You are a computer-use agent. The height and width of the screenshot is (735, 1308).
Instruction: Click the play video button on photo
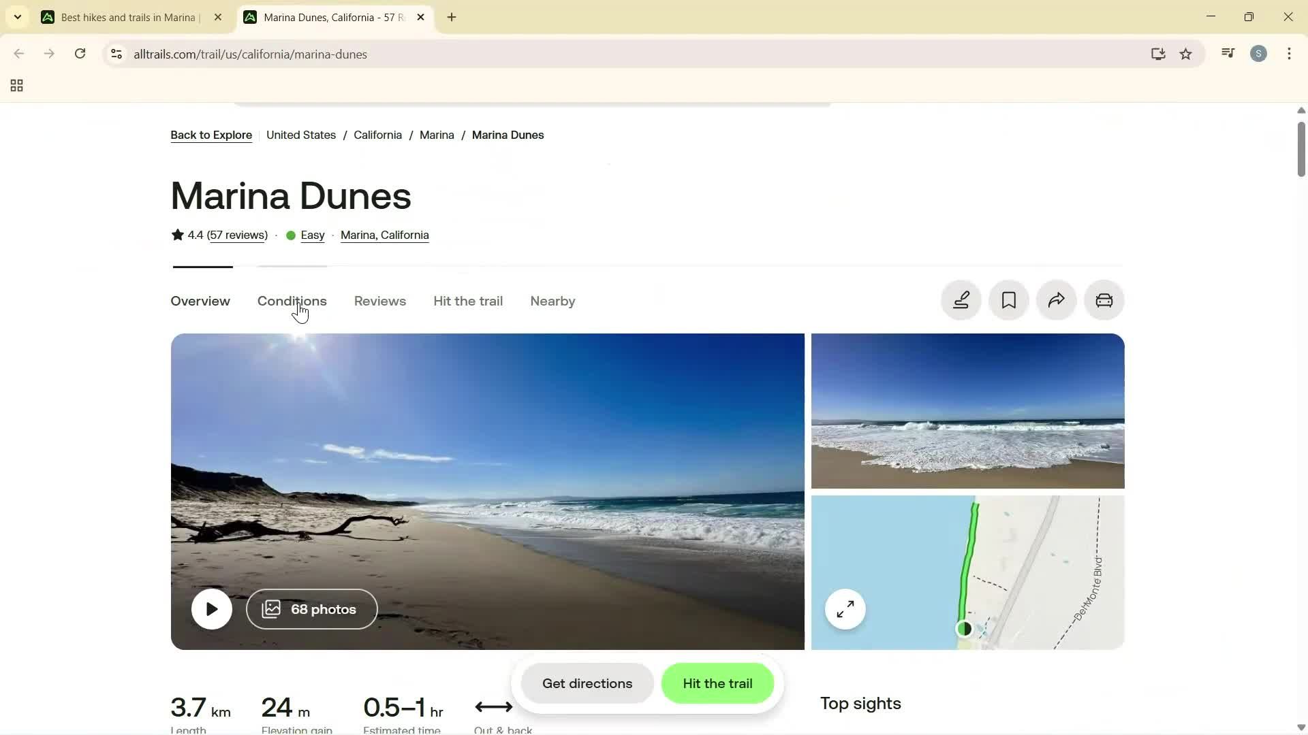[211, 608]
